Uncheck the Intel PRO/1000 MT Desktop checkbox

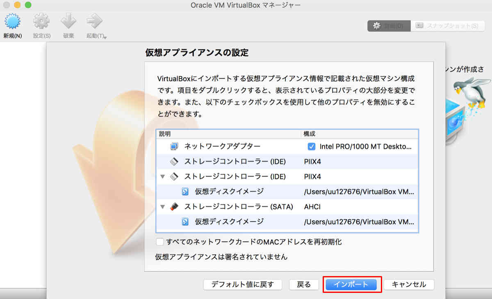[312, 146]
